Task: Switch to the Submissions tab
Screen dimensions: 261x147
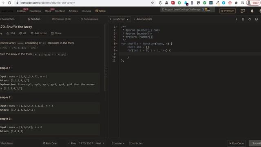Action: (89, 19)
